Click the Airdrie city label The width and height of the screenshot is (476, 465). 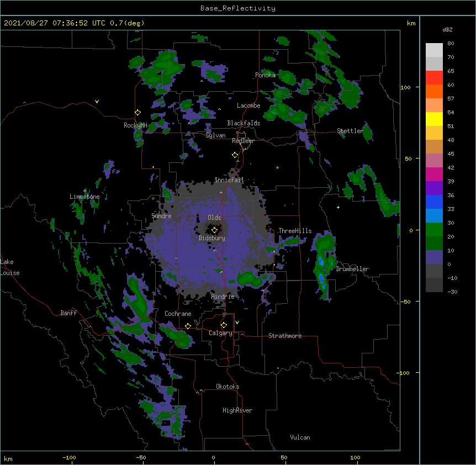[223, 297]
